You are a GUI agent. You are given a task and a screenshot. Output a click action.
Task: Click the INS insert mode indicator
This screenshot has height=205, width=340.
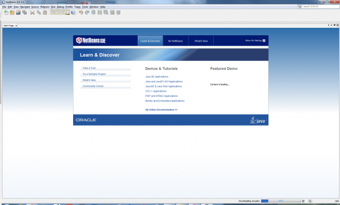tap(337, 202)
